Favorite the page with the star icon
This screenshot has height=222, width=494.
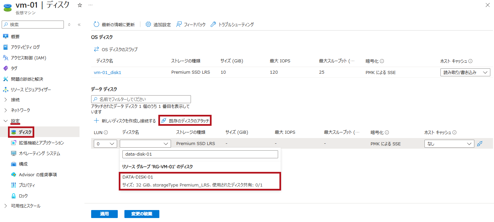point(80,5)
